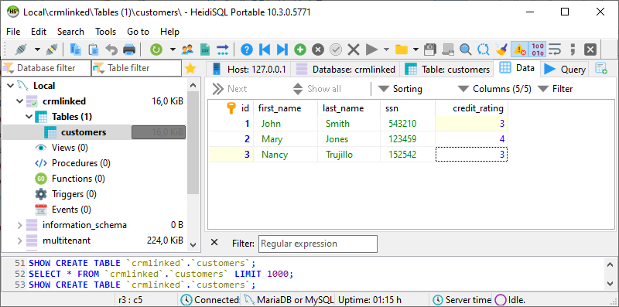Screen dimensions: 619x307
Task: Click the magnifier find text icon
Action: click(466, 49)
